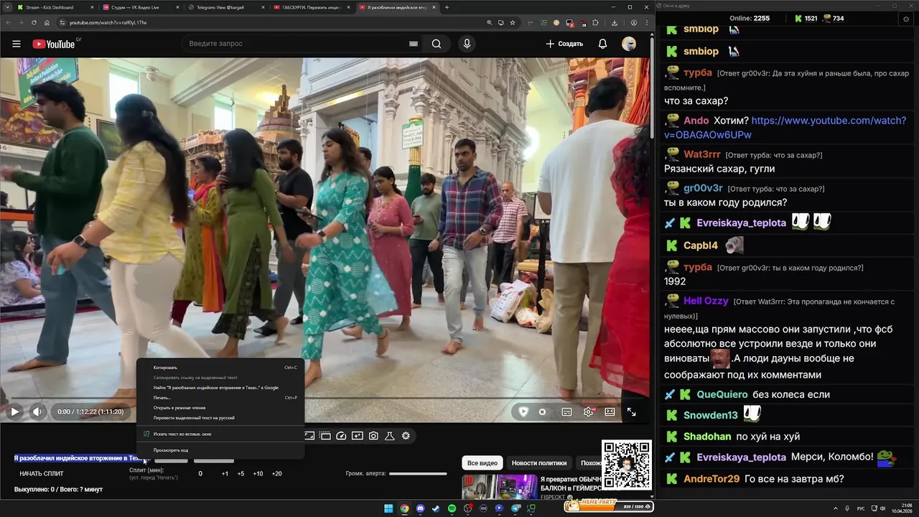This screenshot has width=919, height=517.
Task: Choose Открыть в режиме чтения
Action: (220, 408)
